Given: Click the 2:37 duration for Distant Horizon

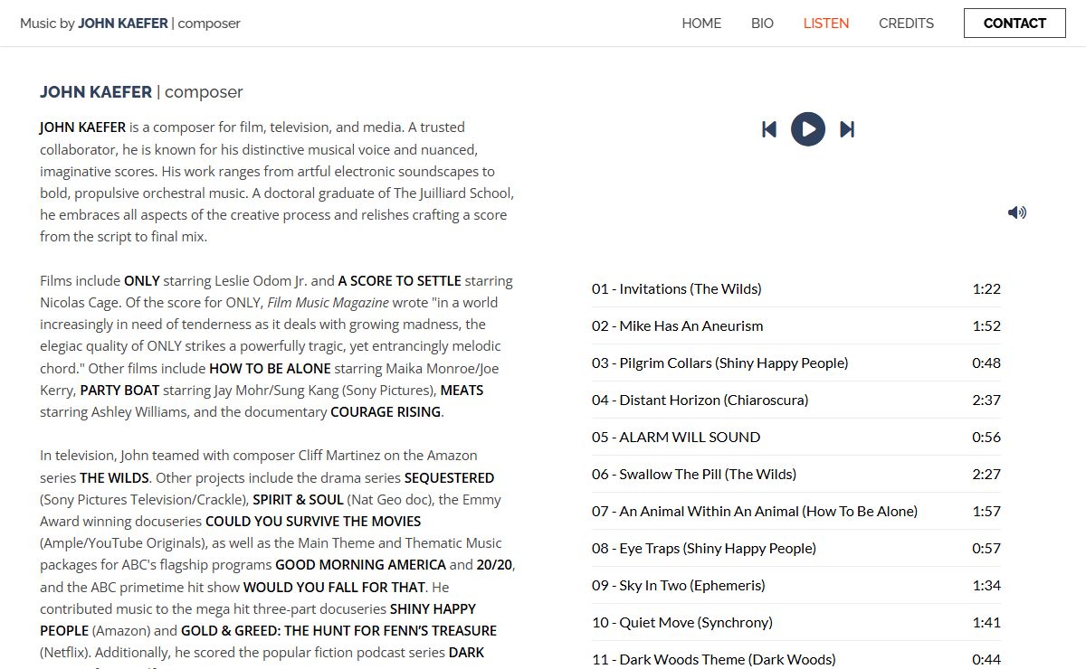Looking at the screenshot, I should click(x=986, y=400).
